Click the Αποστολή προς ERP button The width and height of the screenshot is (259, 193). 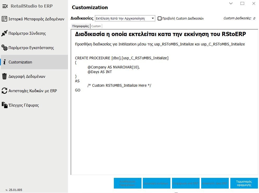[215, 183]
